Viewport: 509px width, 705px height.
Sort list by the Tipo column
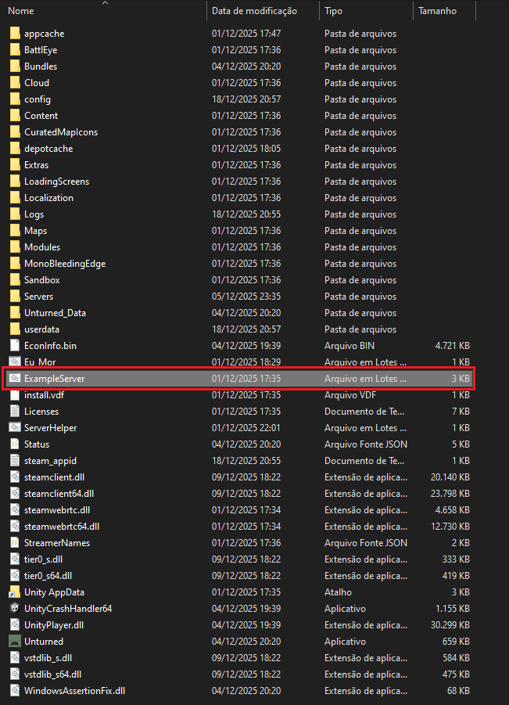pyautogui.click(x=333, y=11)
